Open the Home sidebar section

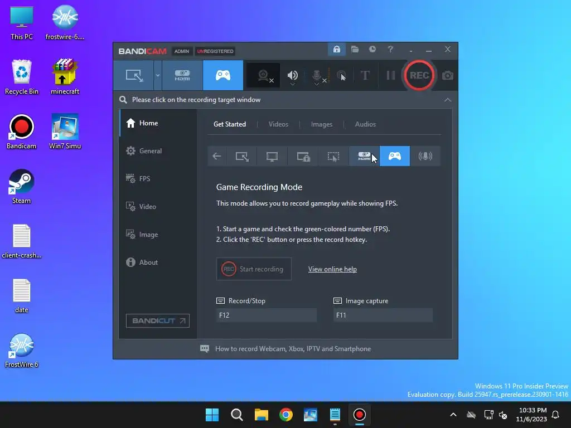(158, 123)
